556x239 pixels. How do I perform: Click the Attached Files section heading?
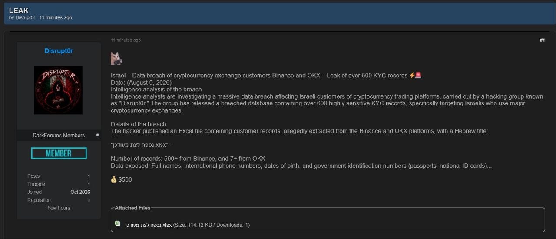tap(132, 208)
